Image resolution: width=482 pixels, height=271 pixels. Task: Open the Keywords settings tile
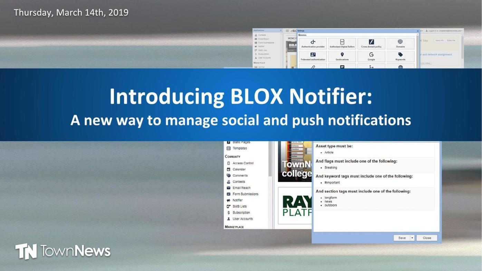click(x=400, y=56)
